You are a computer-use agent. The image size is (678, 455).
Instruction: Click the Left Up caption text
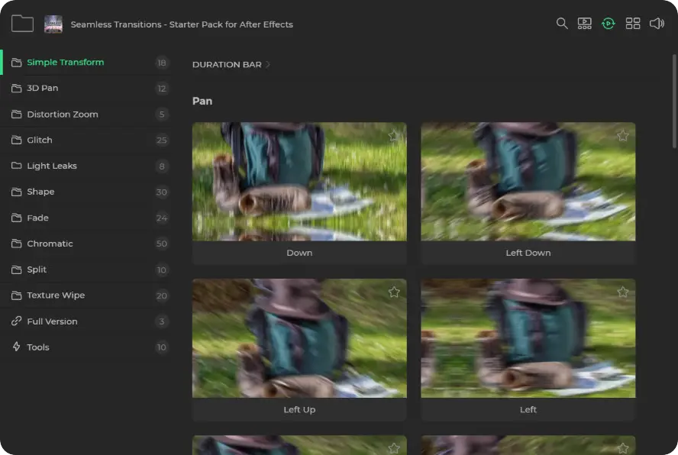(x=299, y=410)
